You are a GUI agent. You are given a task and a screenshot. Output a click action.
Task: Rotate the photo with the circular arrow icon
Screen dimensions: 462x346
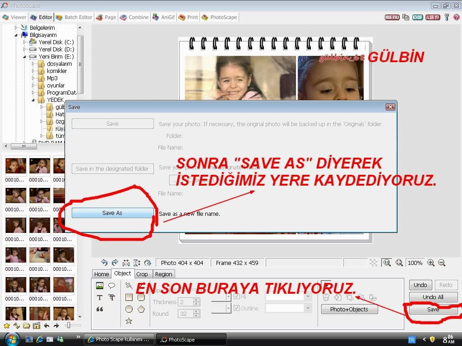coord(148,263)
